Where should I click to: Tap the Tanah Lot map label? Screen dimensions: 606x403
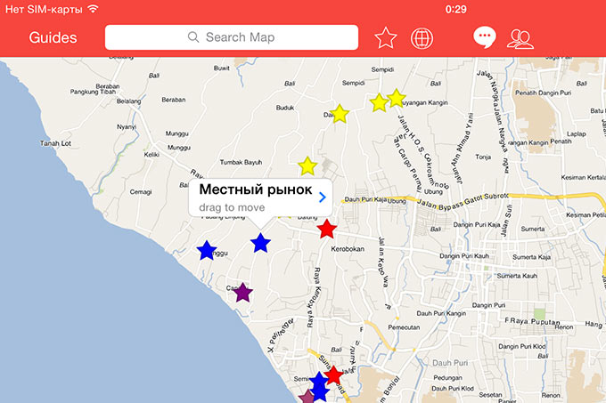pyautogui.click(x=55, y=143)
